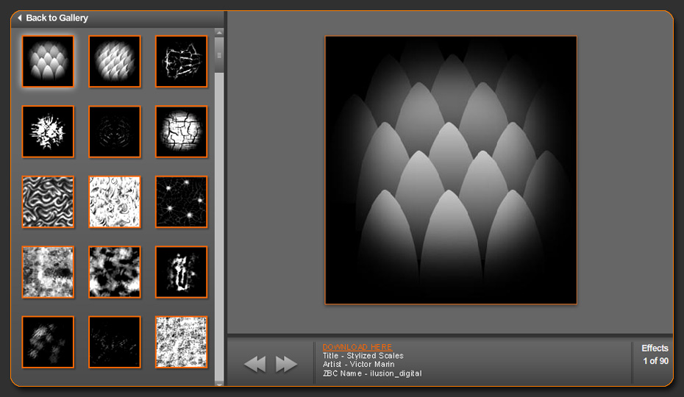The image size is (684, 397).
Task: Select the gray mottled noise texture thumbnail
Action: (48, 272)
